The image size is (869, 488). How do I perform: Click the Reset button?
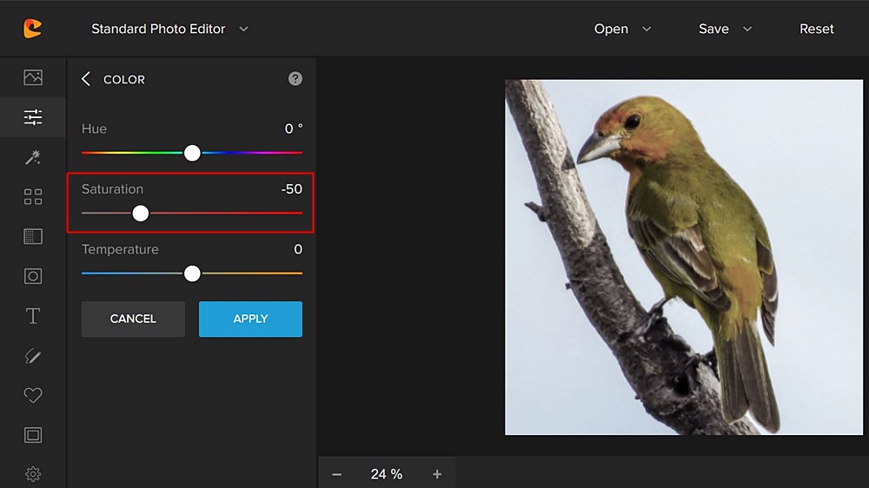click(816, 29)
